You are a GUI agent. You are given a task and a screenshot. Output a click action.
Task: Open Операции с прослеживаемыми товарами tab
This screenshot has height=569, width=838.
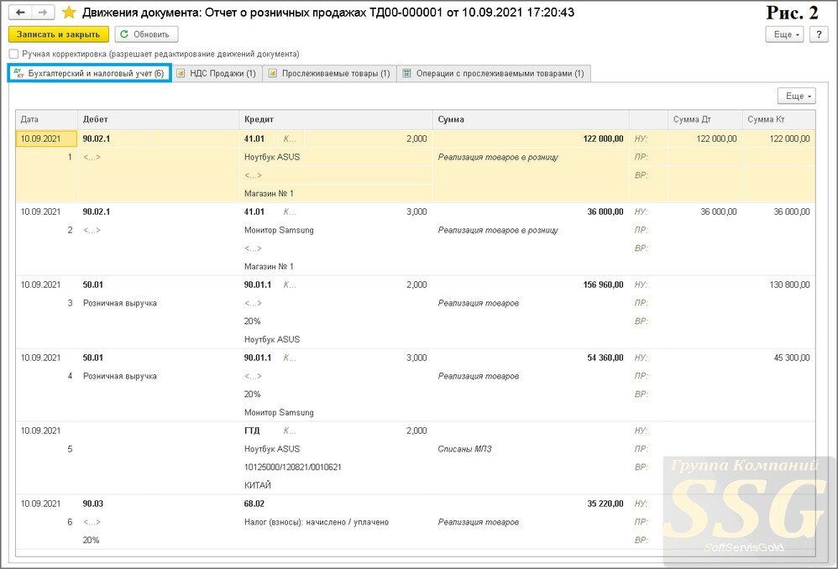pos(493,73)
